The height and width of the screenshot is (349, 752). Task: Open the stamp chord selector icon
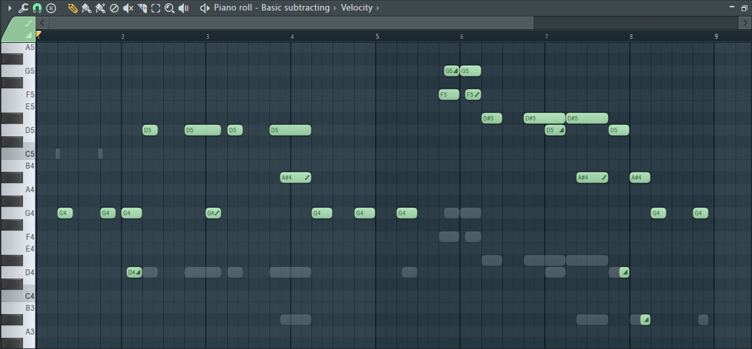[51, 8]
